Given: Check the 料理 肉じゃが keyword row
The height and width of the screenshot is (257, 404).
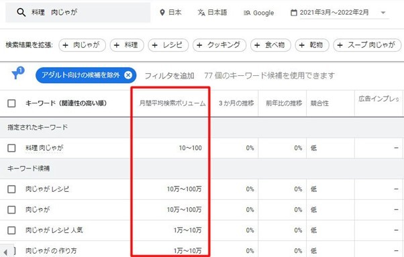Looking at the screenshot, I should click(x=11, y=148).
